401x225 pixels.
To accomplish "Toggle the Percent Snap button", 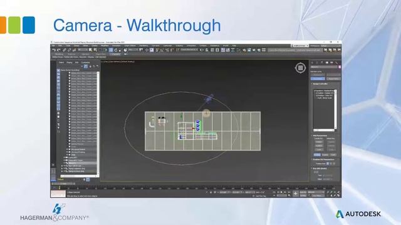I will 167,50.
